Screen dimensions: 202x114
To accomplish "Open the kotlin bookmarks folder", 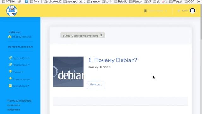I will pos(107,2).
